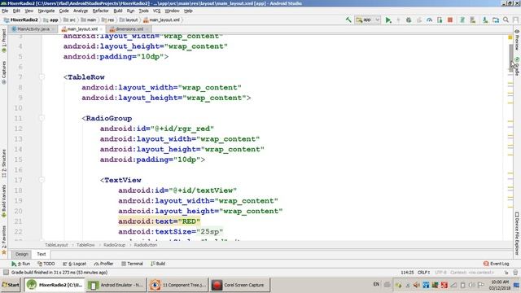The height and width of the screenshot is (293, 521).
Task: Open the Profiler tool window
Action: (x=103, y=264)
